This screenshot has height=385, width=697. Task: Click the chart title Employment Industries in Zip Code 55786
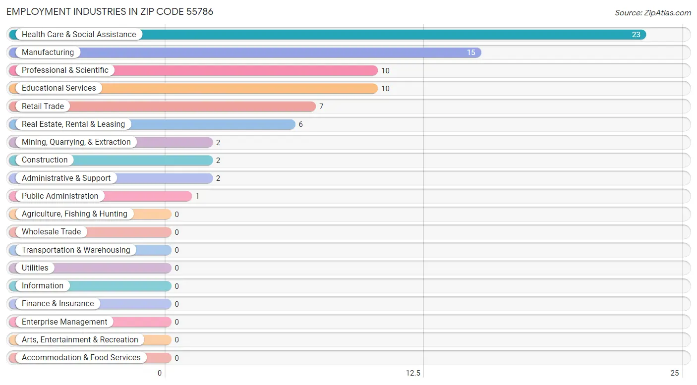coord(110,11)
